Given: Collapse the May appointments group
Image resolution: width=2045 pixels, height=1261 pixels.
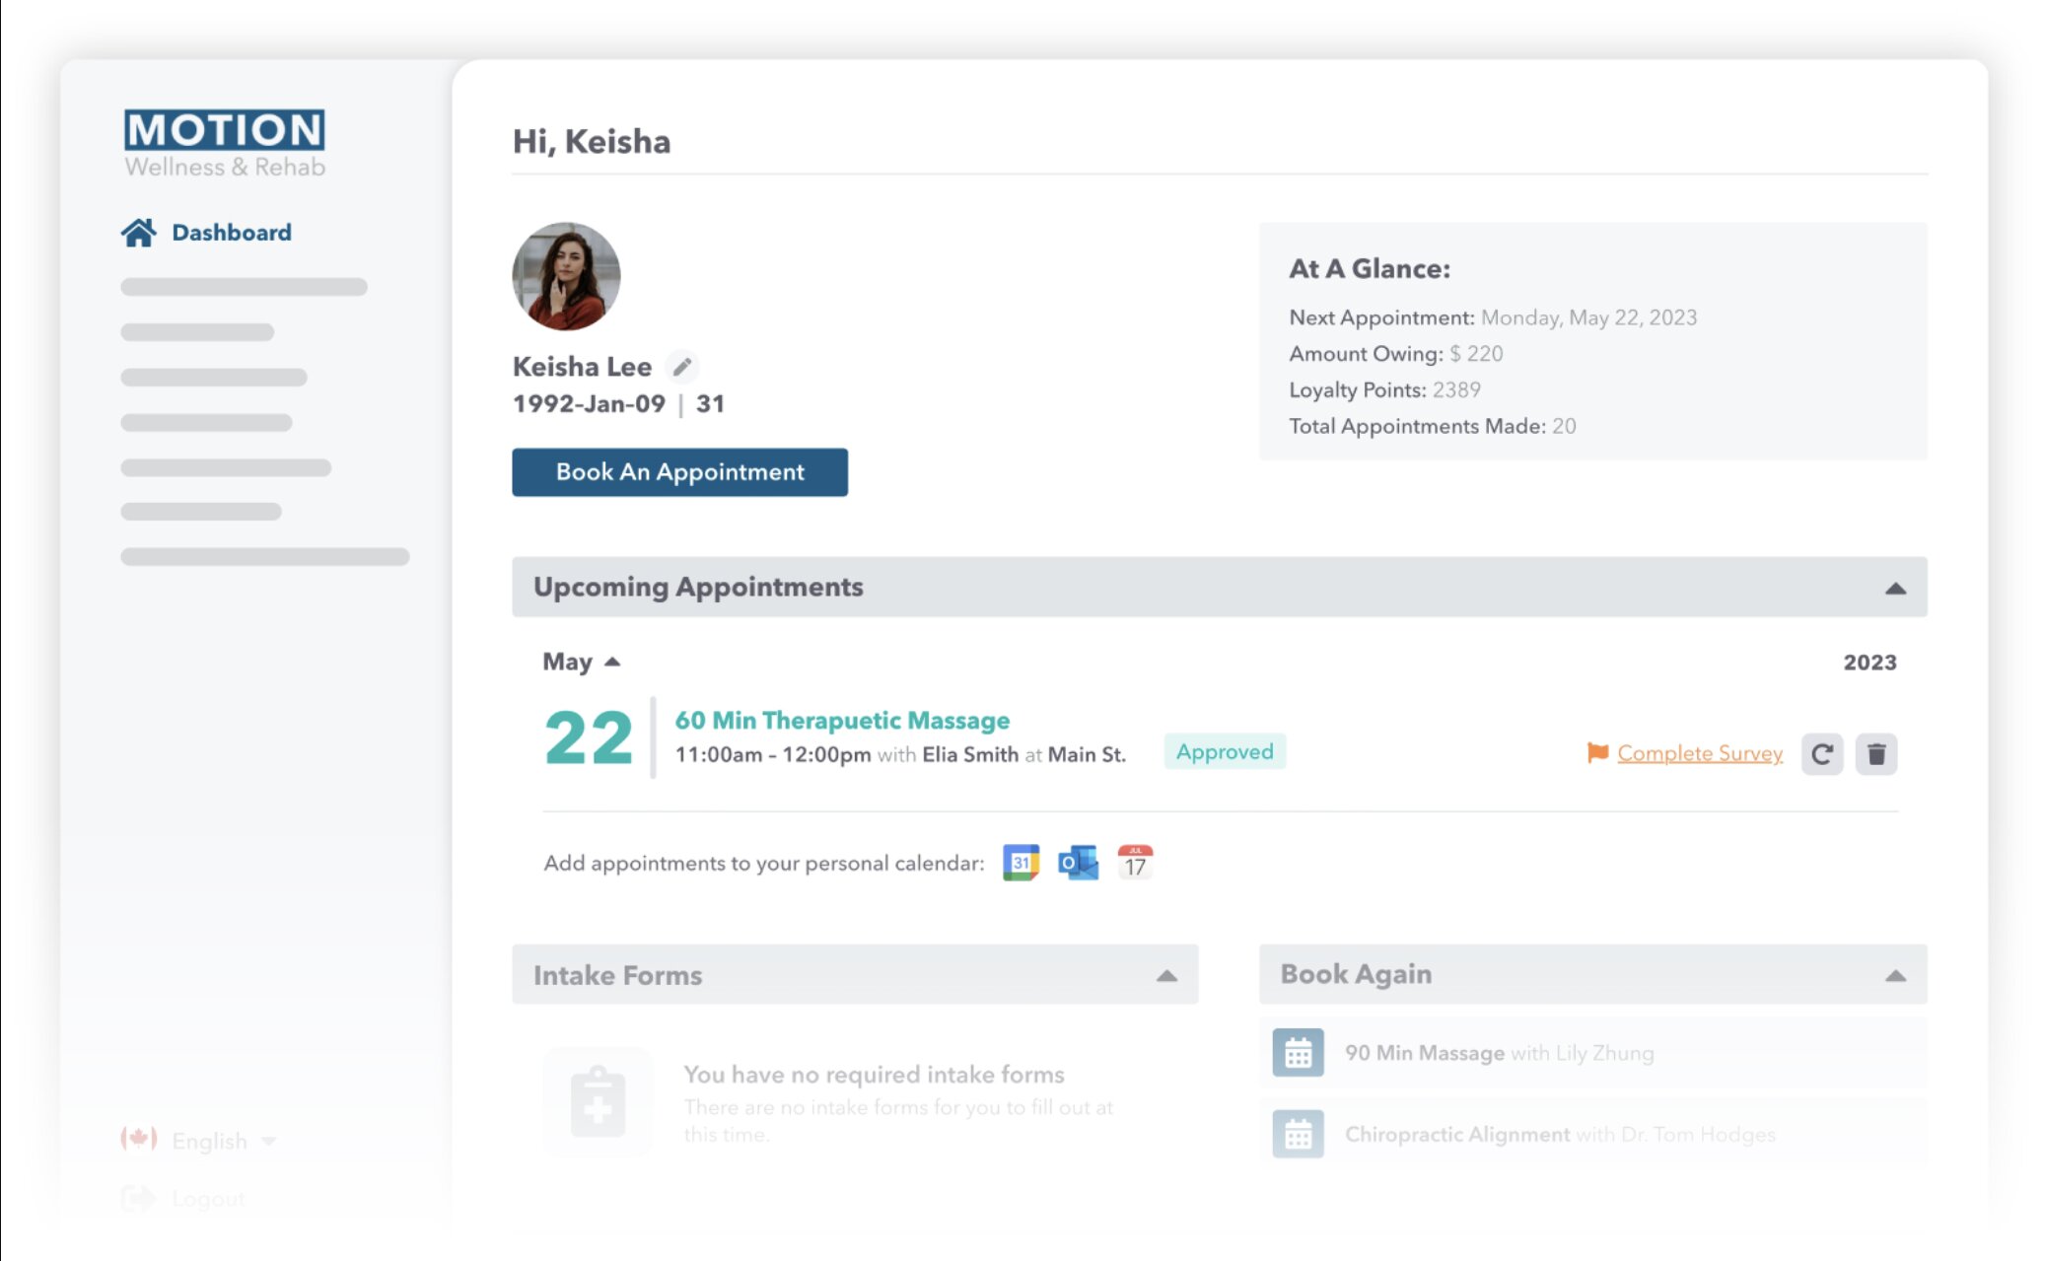Looking at the screenshot, I should (612, 662).
